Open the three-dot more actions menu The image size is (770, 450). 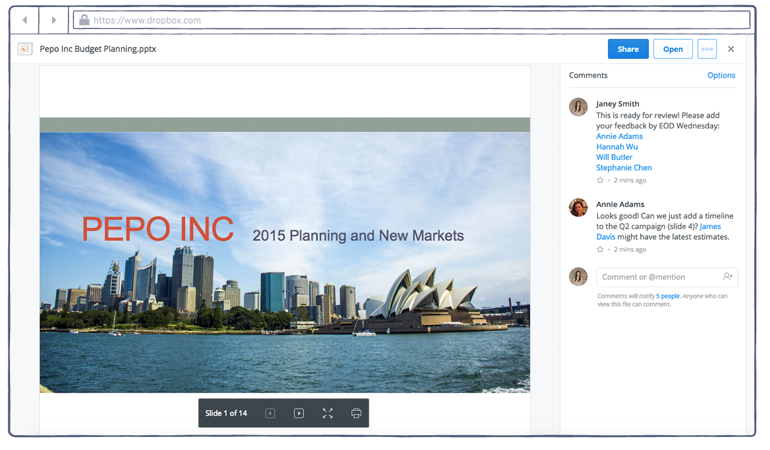click(707, 49)
